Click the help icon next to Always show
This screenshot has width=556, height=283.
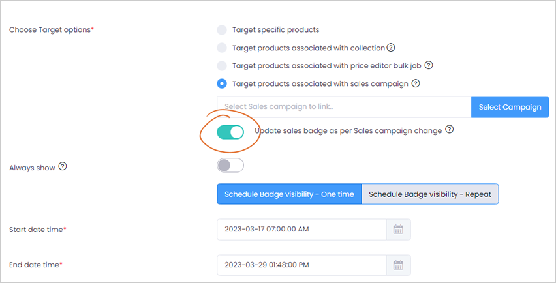(x=63, y=166)
